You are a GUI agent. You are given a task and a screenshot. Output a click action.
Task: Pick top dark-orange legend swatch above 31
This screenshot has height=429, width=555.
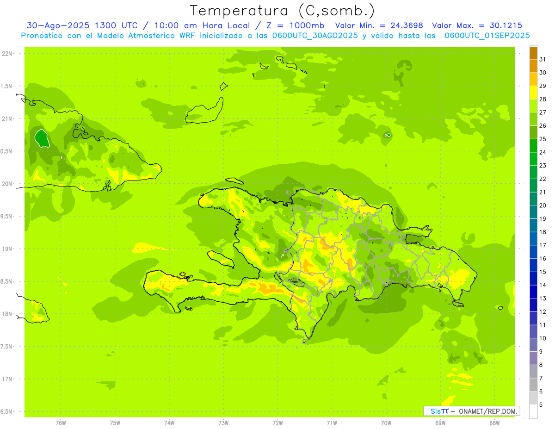[x=533, y=53]
